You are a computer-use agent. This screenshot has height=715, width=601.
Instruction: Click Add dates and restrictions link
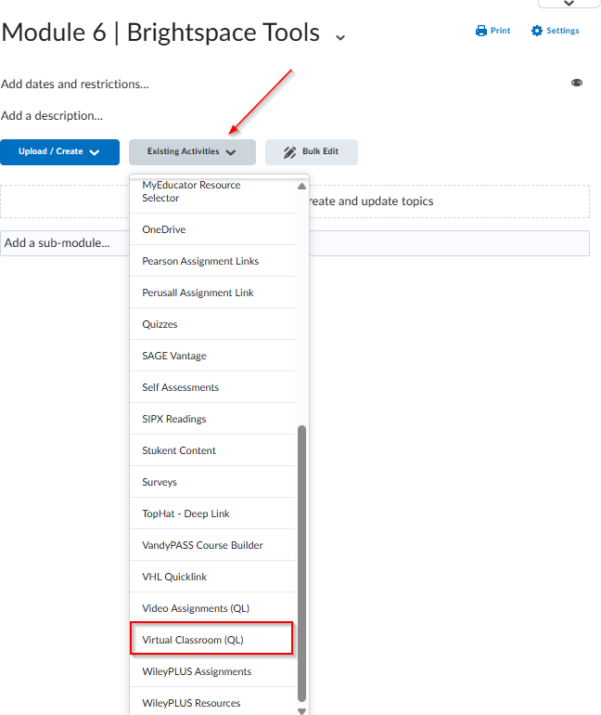pyautogui.click(x=75, y=84)
